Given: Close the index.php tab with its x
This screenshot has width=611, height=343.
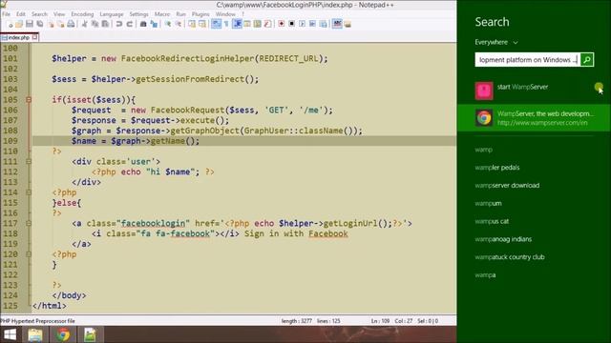Looking at the screenshot, I should click(35, 37).
